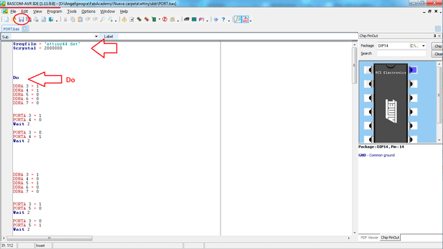The height and width of the screenshot is (249, 443).
Task: Click the $crystal = 2000000 line
Action: point(37,48)
